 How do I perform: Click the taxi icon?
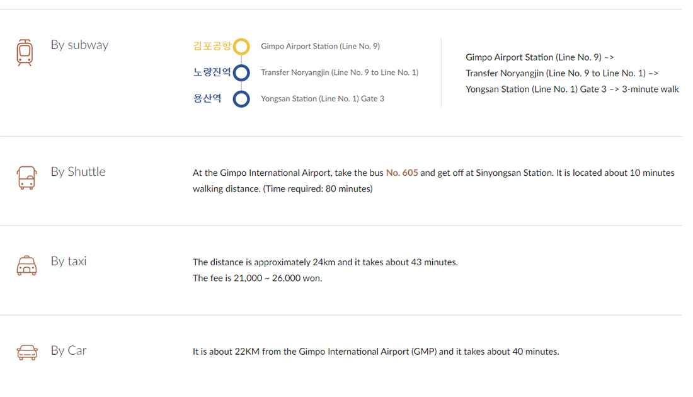coord(26,266)
